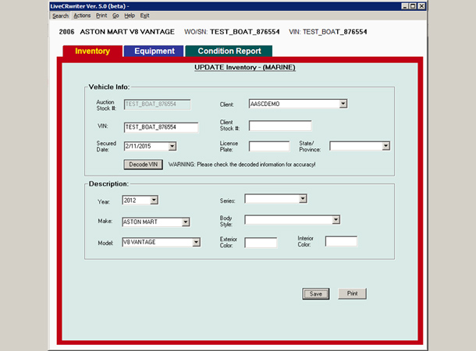This screenshot has width=476, height=351.
Task: Maximize the LiveCRwriter window
Action: tap(413, 6)
